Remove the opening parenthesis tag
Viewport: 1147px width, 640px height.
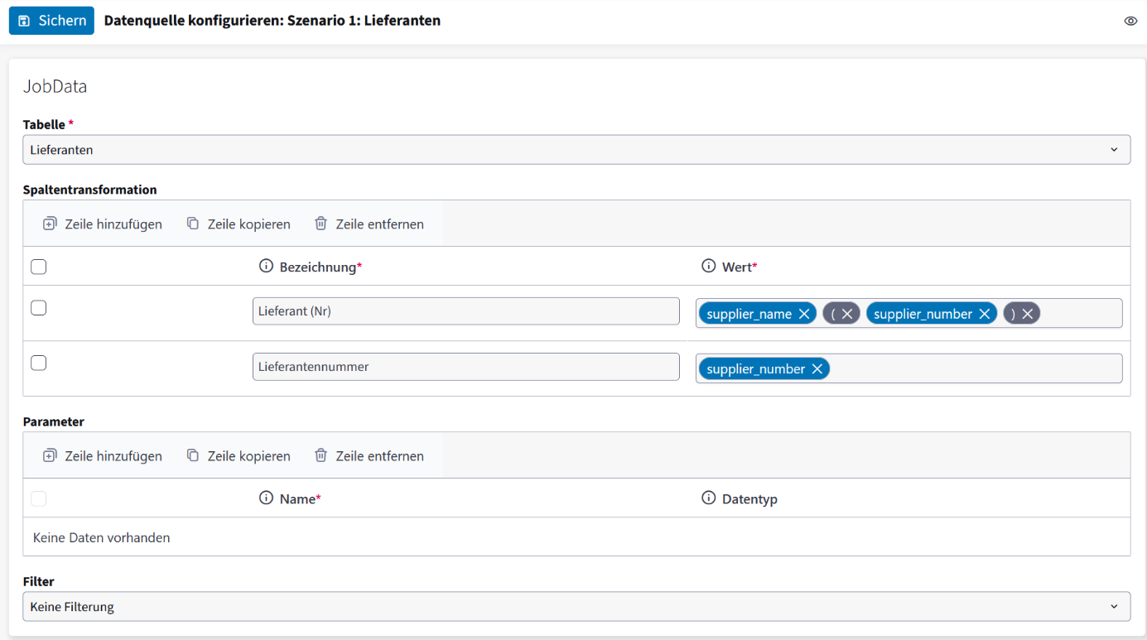coord(846,314)
